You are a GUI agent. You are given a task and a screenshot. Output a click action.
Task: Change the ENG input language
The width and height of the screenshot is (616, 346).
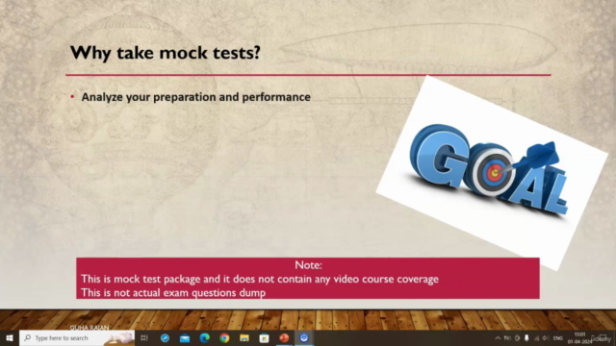(x=558, y=338)
